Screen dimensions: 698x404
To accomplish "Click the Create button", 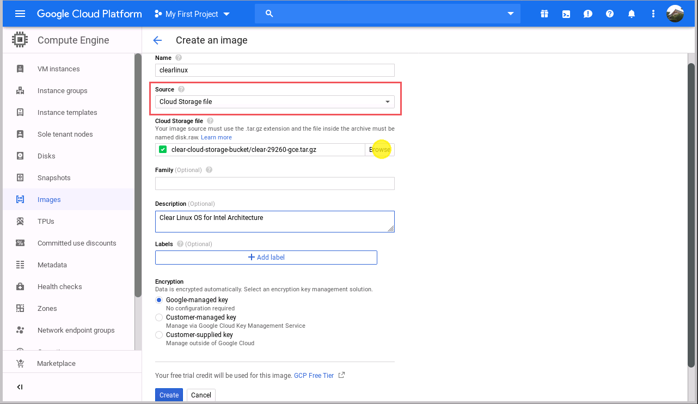I will [169, 395].
